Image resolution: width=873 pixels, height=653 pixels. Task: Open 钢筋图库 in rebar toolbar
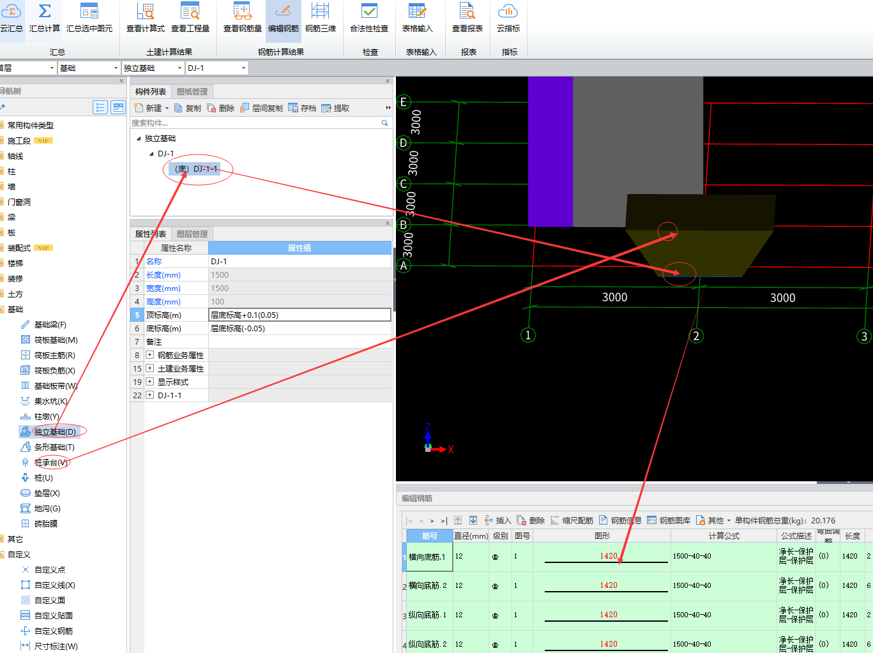pyautogui.click(x=669, y=520)
